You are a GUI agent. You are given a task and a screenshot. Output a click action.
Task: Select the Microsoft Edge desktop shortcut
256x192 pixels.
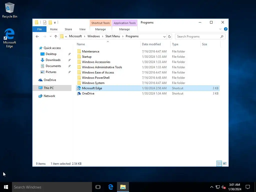[x=9, y=38]
